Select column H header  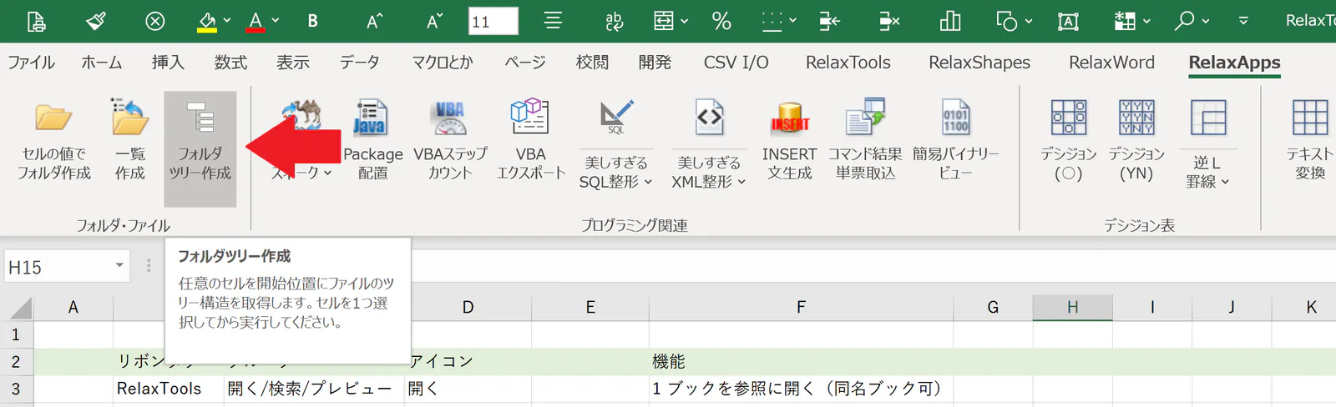coord(1072,308)
